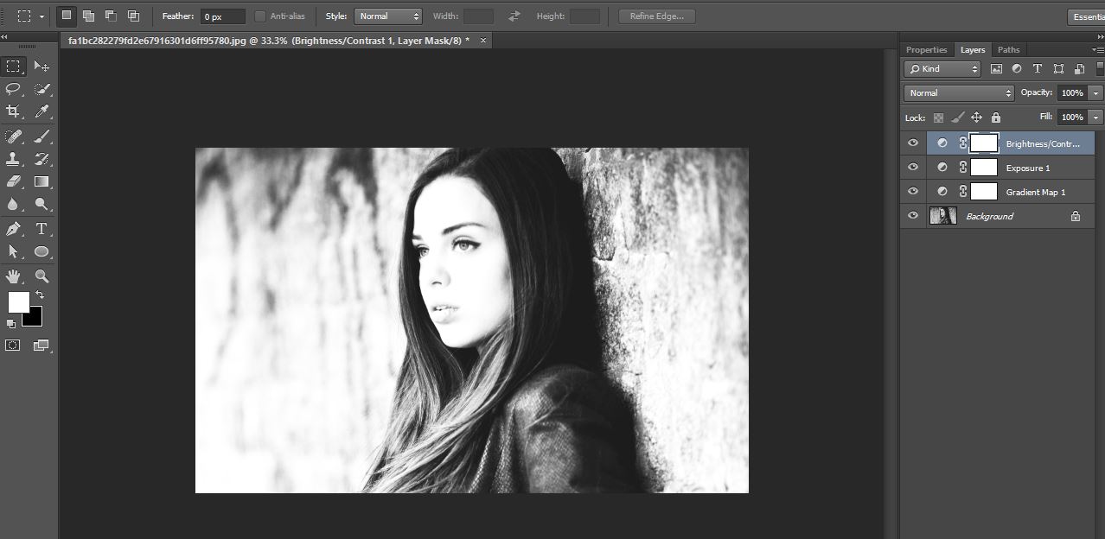The image size is (1105, 539).
Task: Switch to the Paths tab
Action: click(x=1008, y=49)
